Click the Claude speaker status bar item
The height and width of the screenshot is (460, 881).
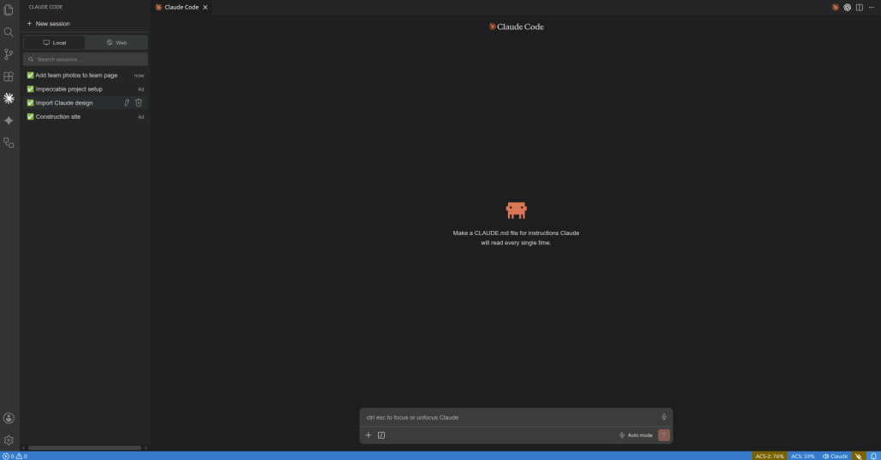point(835,456)
